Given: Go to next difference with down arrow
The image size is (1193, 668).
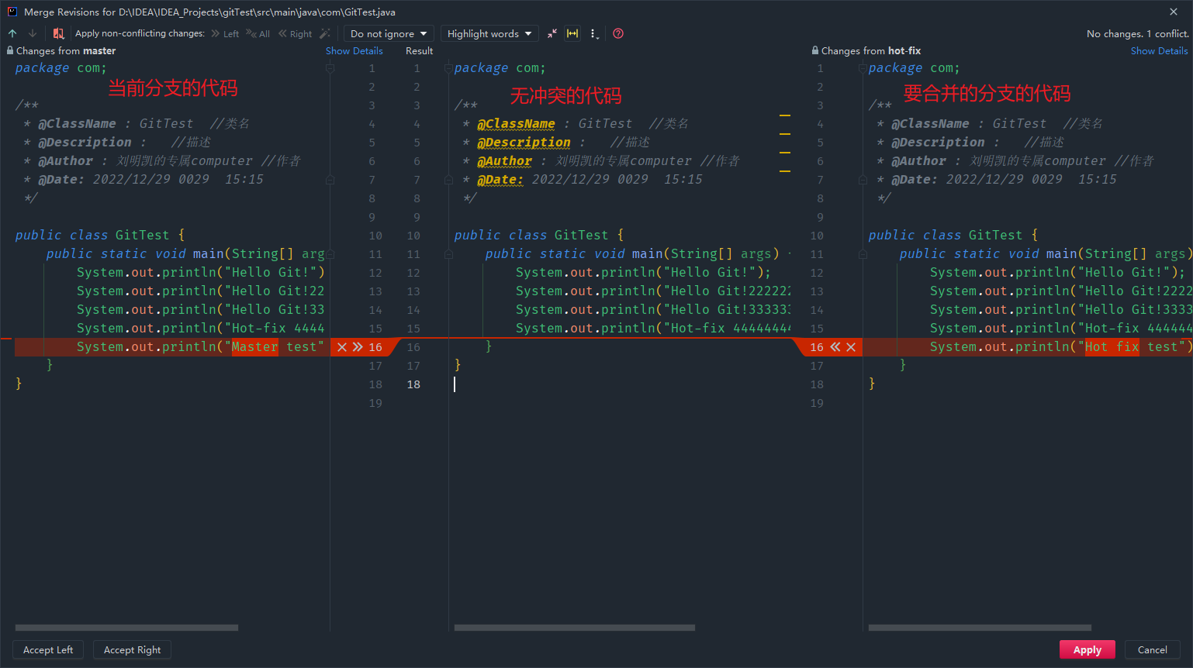Looking at the screenshot, I should [x=33, y=33].
